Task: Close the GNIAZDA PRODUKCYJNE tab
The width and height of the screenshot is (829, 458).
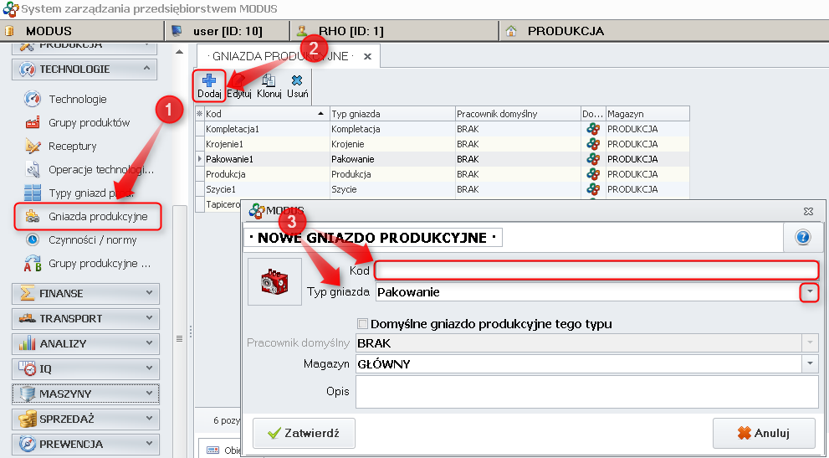Action: click(367, 56)
